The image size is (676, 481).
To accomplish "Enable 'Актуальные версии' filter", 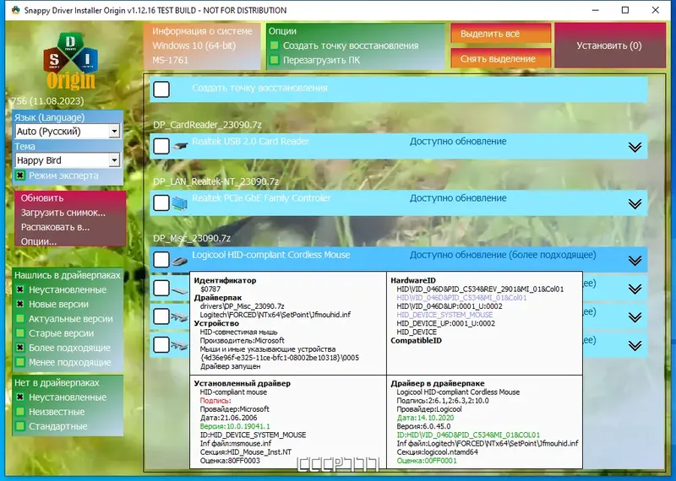I will [x=19, y=319].
